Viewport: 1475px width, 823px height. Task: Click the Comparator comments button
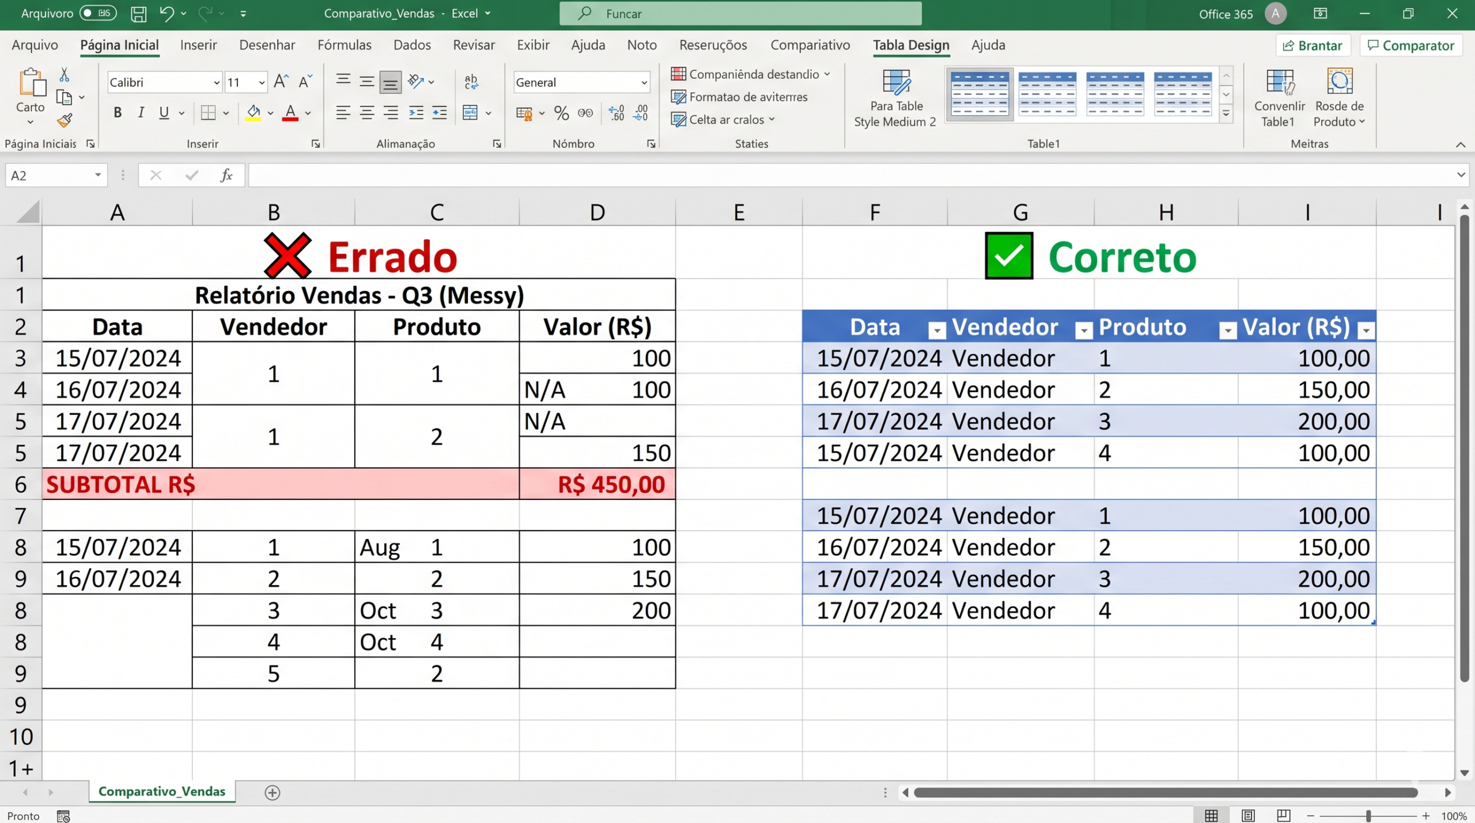(1411, 45)
